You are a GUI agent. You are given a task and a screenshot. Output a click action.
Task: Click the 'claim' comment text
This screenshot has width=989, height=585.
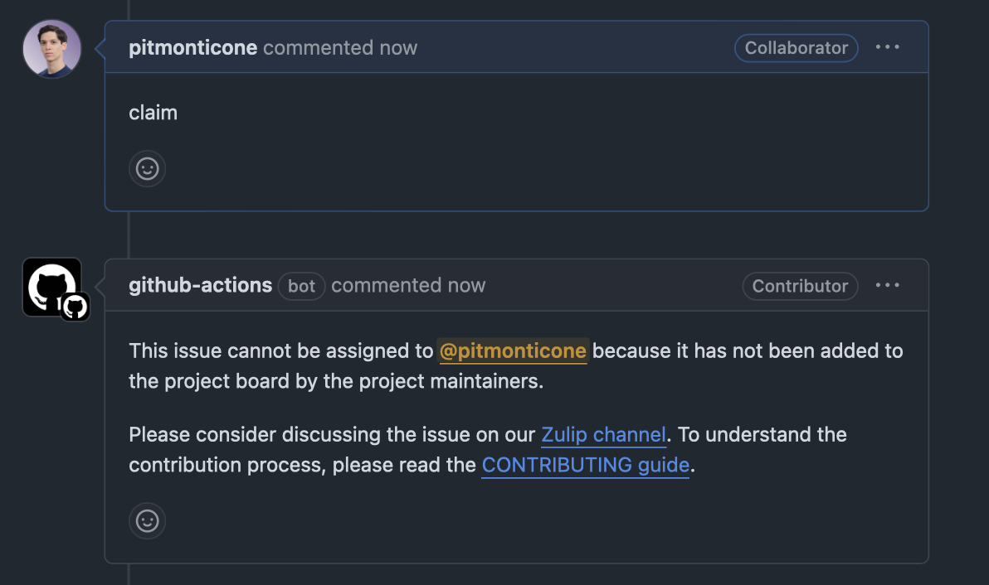click(x=153, y=113)
